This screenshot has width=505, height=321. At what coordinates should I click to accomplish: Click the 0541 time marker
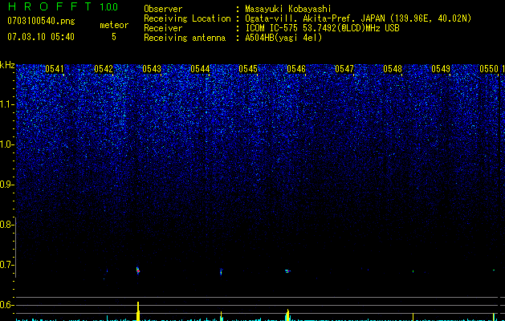pyautogui.click(x=55, y=69)
